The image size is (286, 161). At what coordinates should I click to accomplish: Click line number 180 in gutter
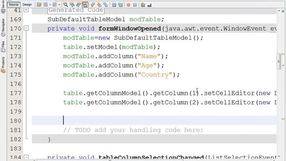tap(16, 121)
